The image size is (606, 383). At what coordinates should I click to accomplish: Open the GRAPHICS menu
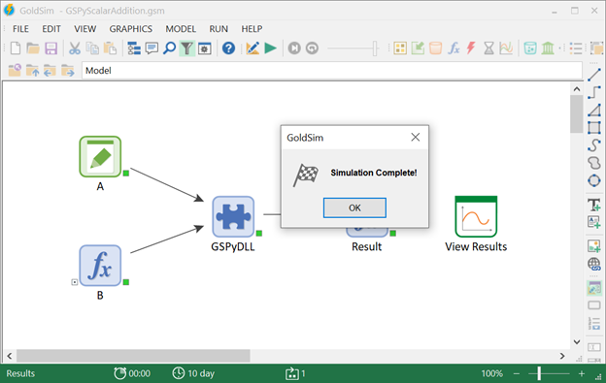[x=131, y=29]
